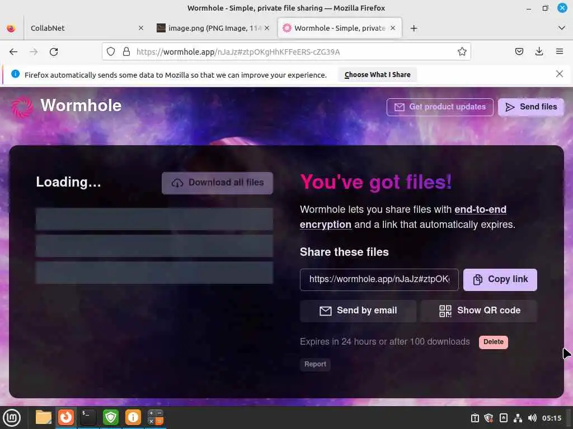Close the CollabNet tab
573x429 pixels.
point(141,28)
